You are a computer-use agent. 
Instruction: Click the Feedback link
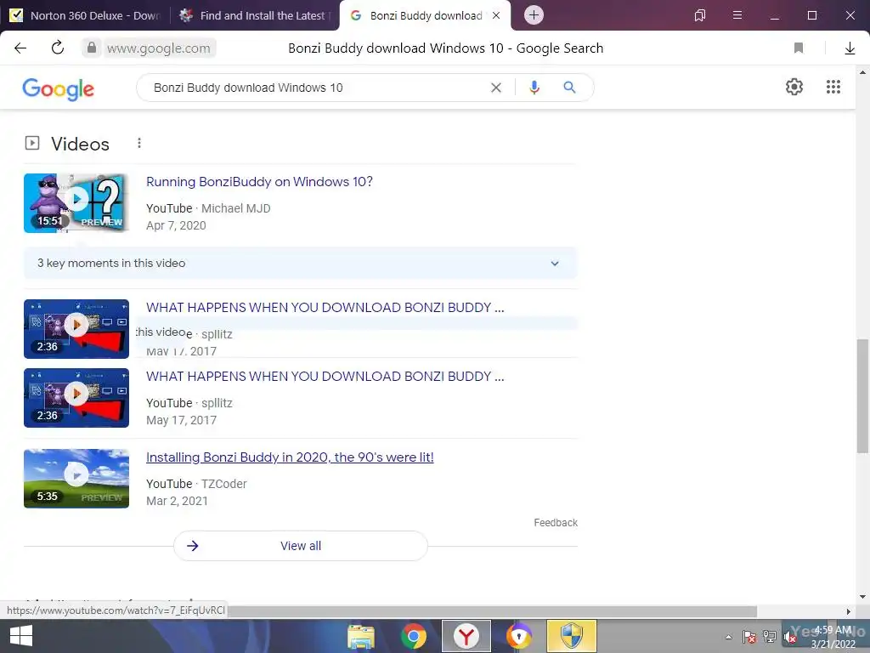point(556,523)
